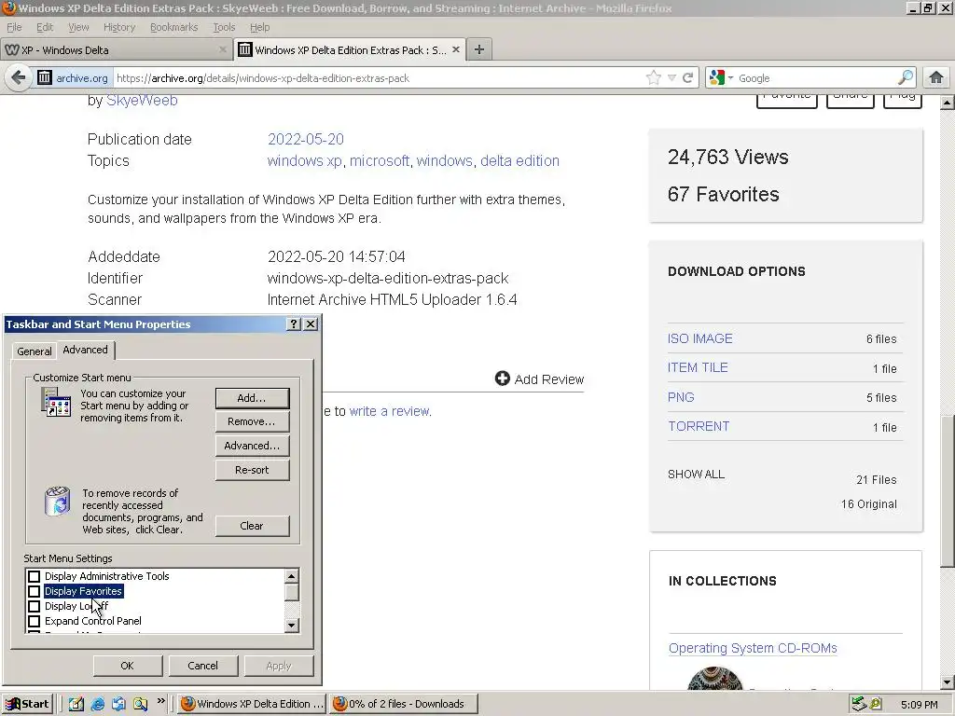This screenshot has height=716, width=955.
Task: Select the Advanced tab in dialog
Action: tap(85, 350)
